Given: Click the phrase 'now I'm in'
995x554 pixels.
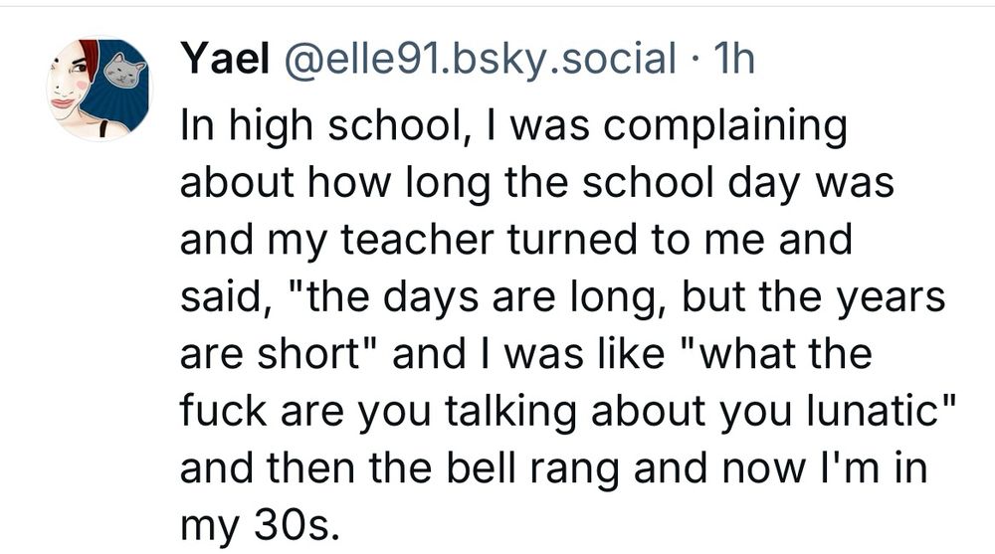Looking at the screenshot, I should [x=825, y=467].
